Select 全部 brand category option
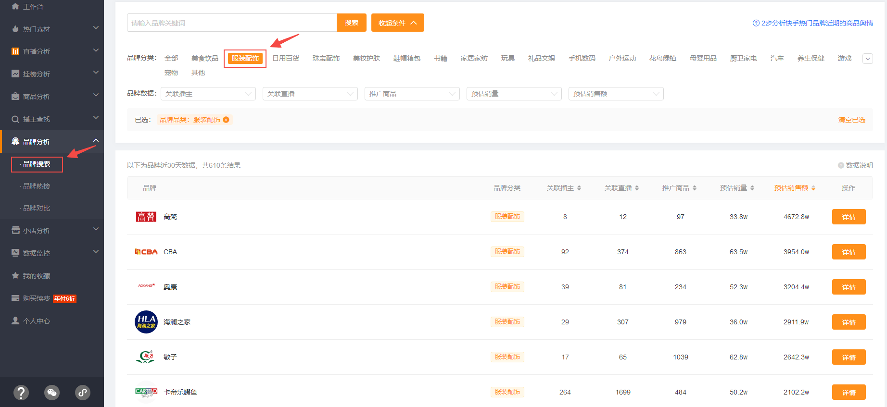Viewport: 887px width, 407px height. 171,58
